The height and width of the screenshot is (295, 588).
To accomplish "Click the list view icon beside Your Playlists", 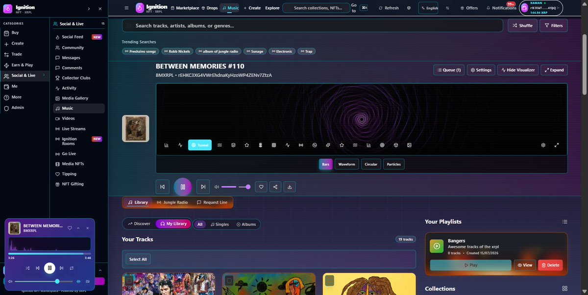I will [564, 222].
